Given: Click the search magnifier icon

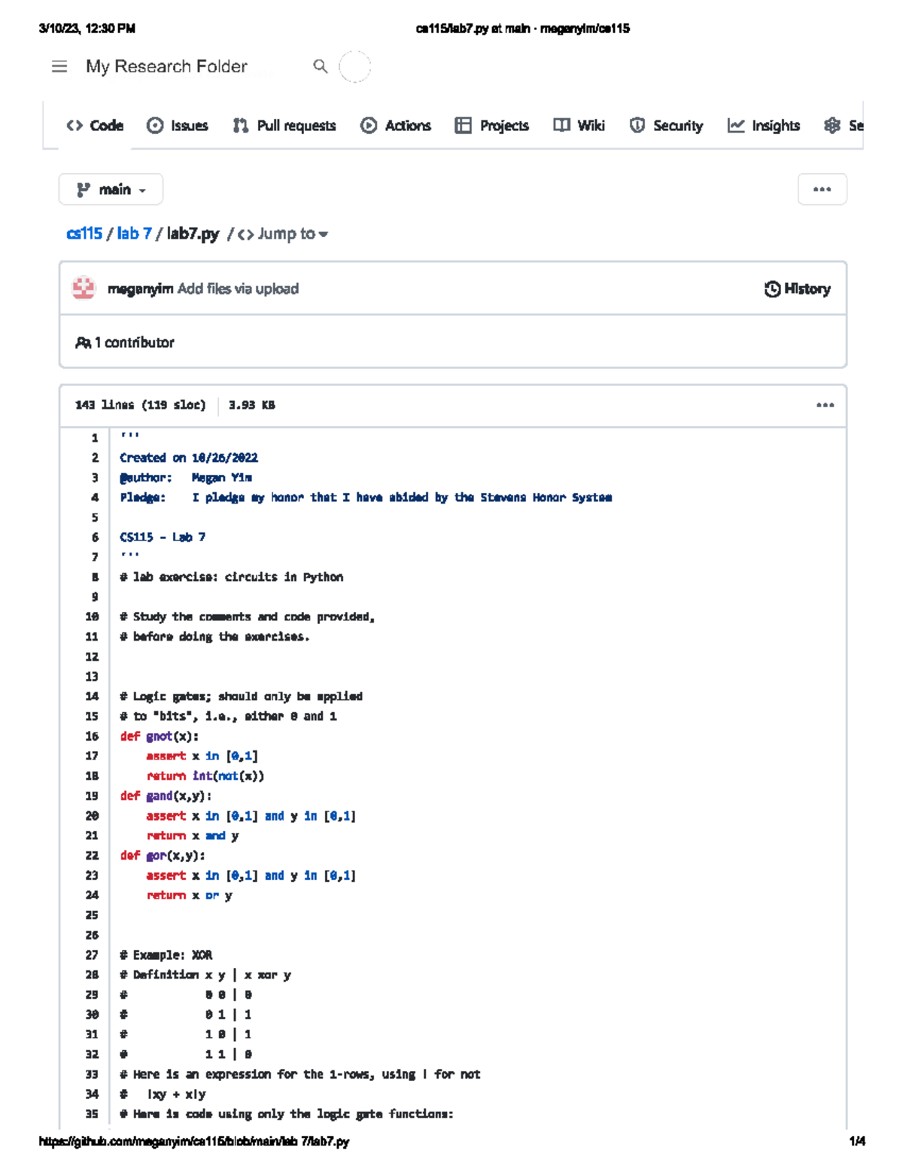Looking at the screenshot, I should click(x=321, y=66).
